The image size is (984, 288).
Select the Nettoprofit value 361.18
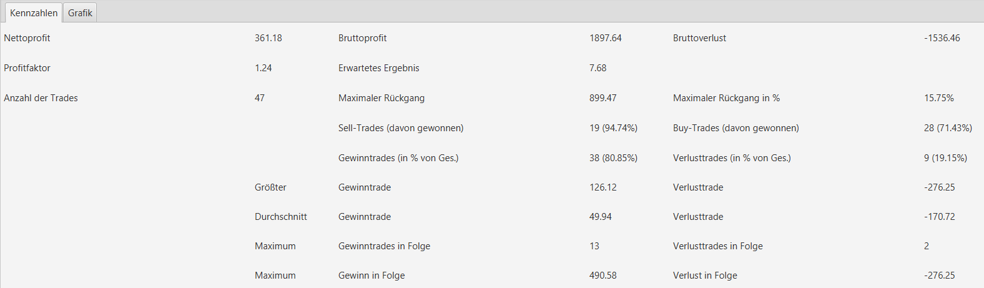(268, 38)
